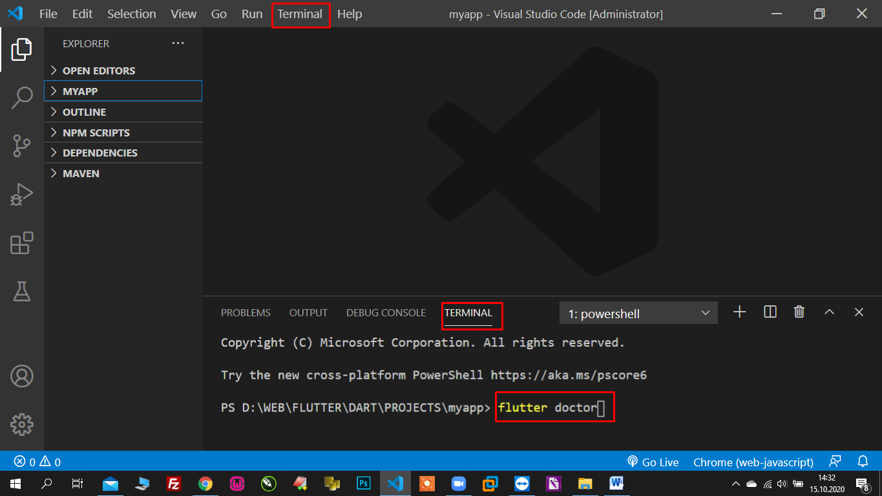882x496 pixels.
Task: Open the powershell terminal selector dropdown
Action: coord(638,314)
